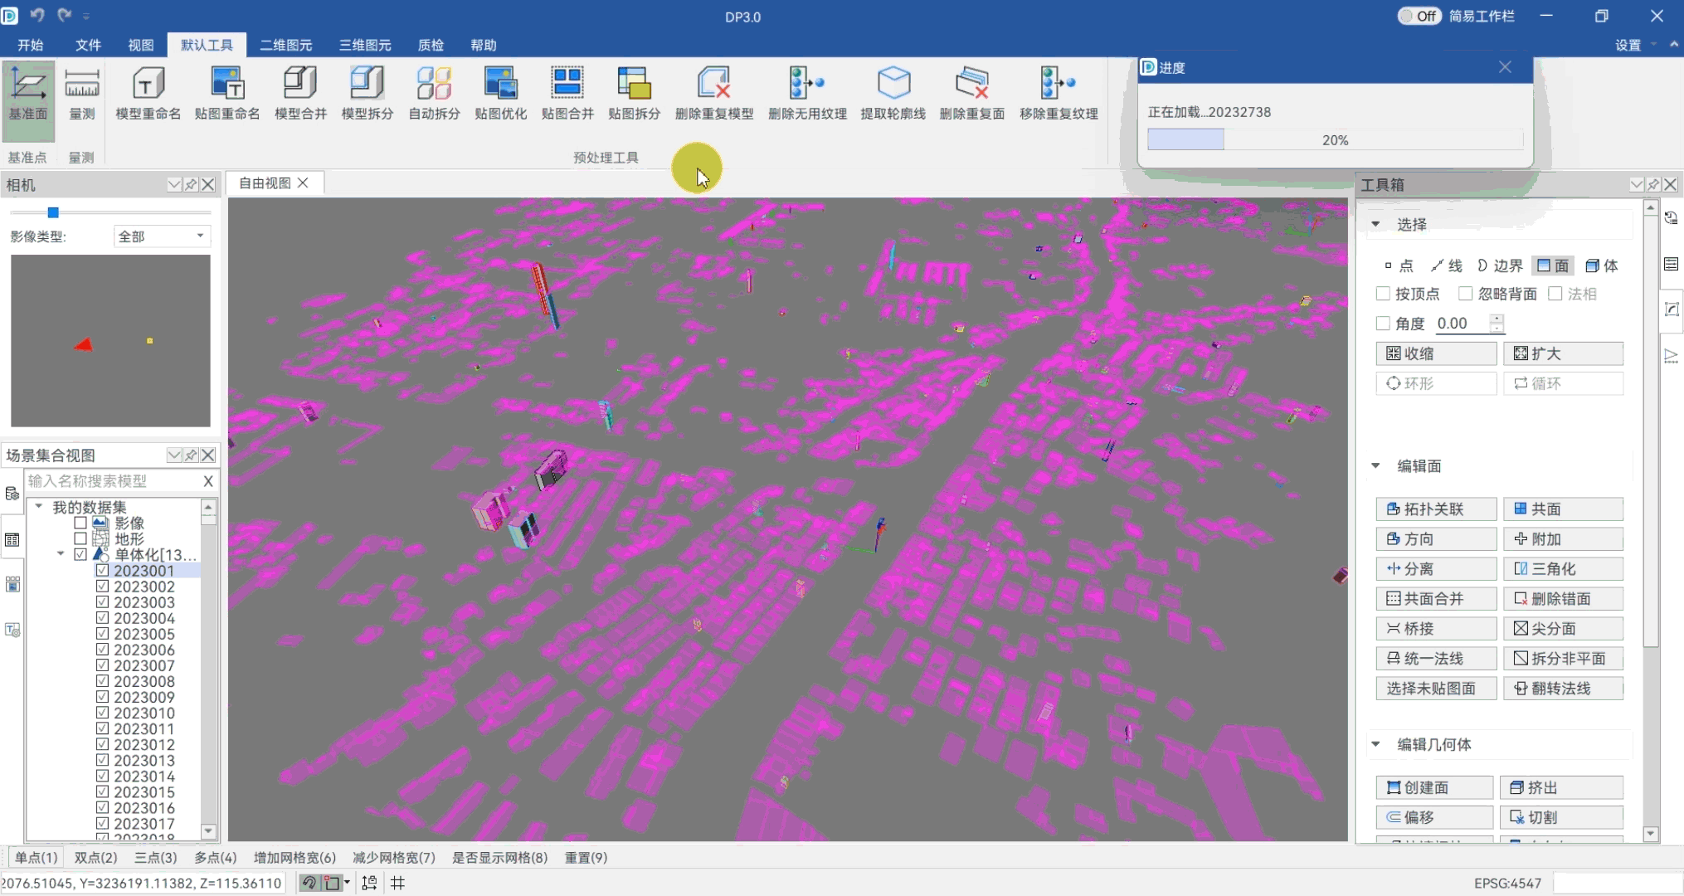Click the 三角化 button
The height and width of the screenshot is (896, 1684).
(x=1563, y=569)
